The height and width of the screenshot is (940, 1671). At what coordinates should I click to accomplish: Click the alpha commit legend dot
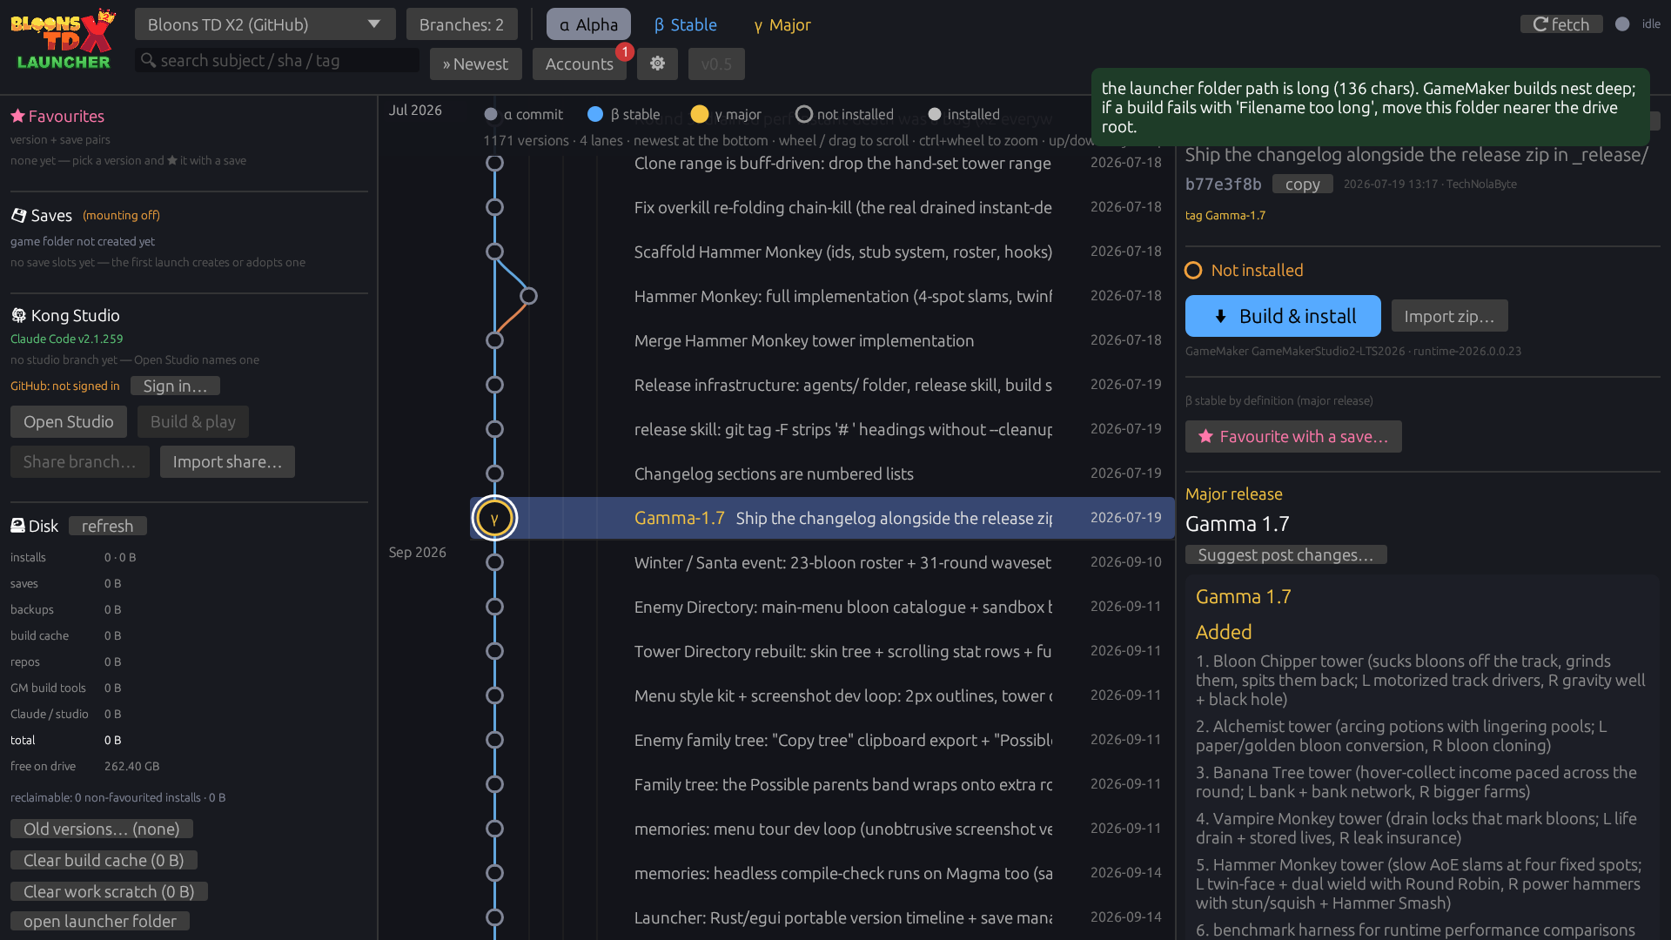coord(491,114)
